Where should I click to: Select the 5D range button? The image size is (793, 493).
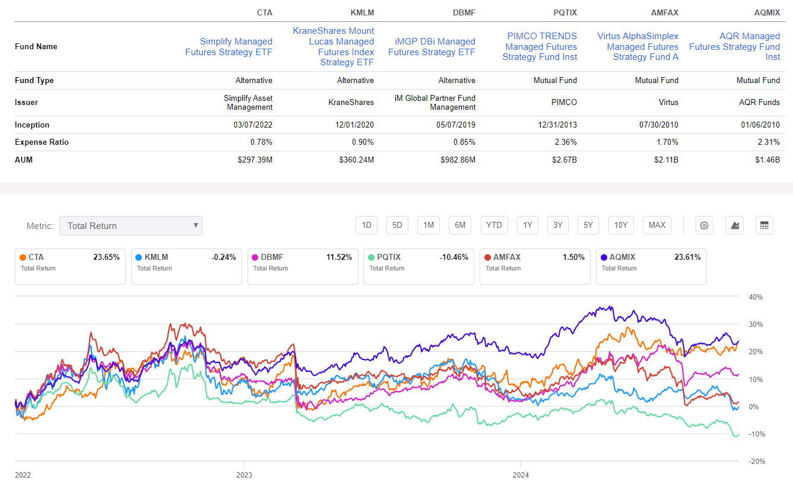(397, 225)
